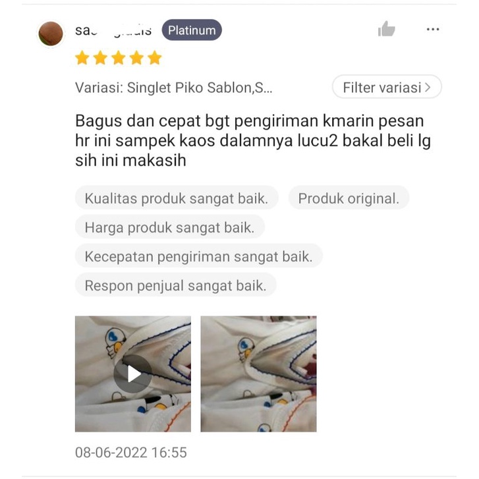Open the second review photo thumbnail
Image resolution: width=479 pixels, height=479 pixels.
[258, 374]
